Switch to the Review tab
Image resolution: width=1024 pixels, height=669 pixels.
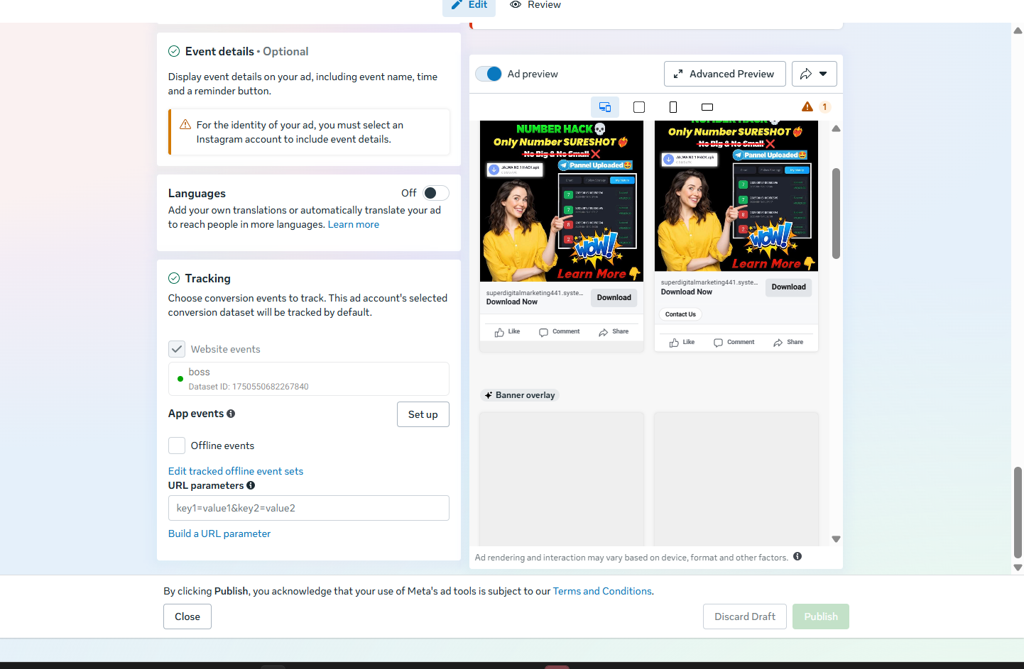pyautogui.click(x=536, y=5)
